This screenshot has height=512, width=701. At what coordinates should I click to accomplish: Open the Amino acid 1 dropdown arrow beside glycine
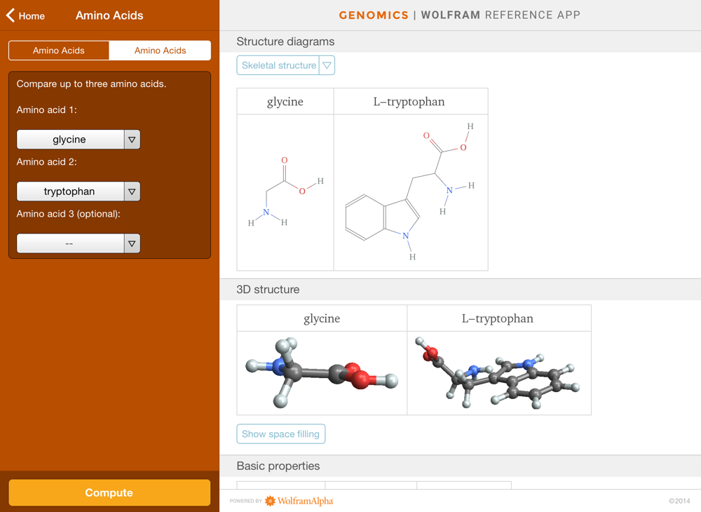click(x=132, y=140)
